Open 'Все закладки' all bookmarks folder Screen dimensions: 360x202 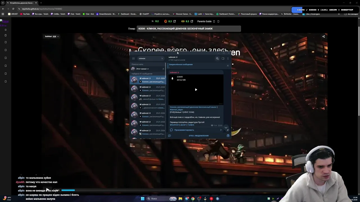click(x=352, y=14)
